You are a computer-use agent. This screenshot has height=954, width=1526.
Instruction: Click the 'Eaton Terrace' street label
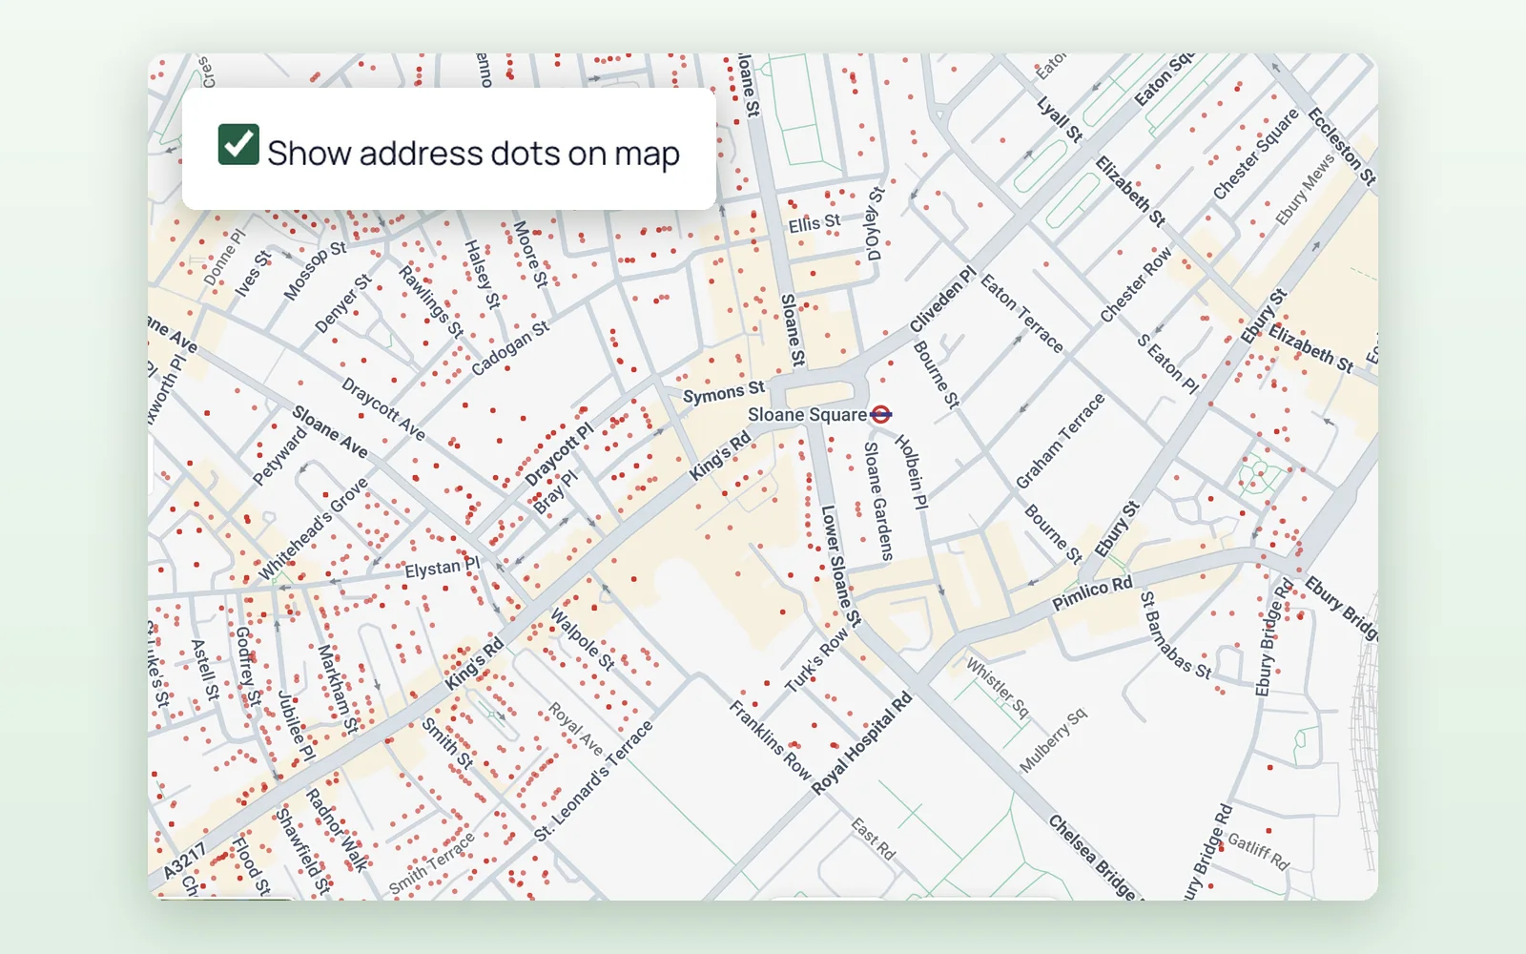click(x=1021, y=313)
